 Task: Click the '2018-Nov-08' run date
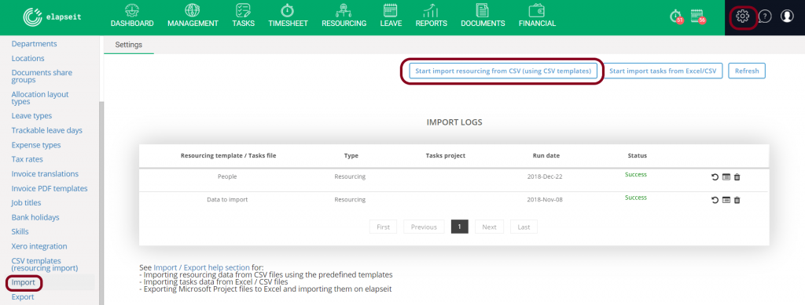click(545, 200)
